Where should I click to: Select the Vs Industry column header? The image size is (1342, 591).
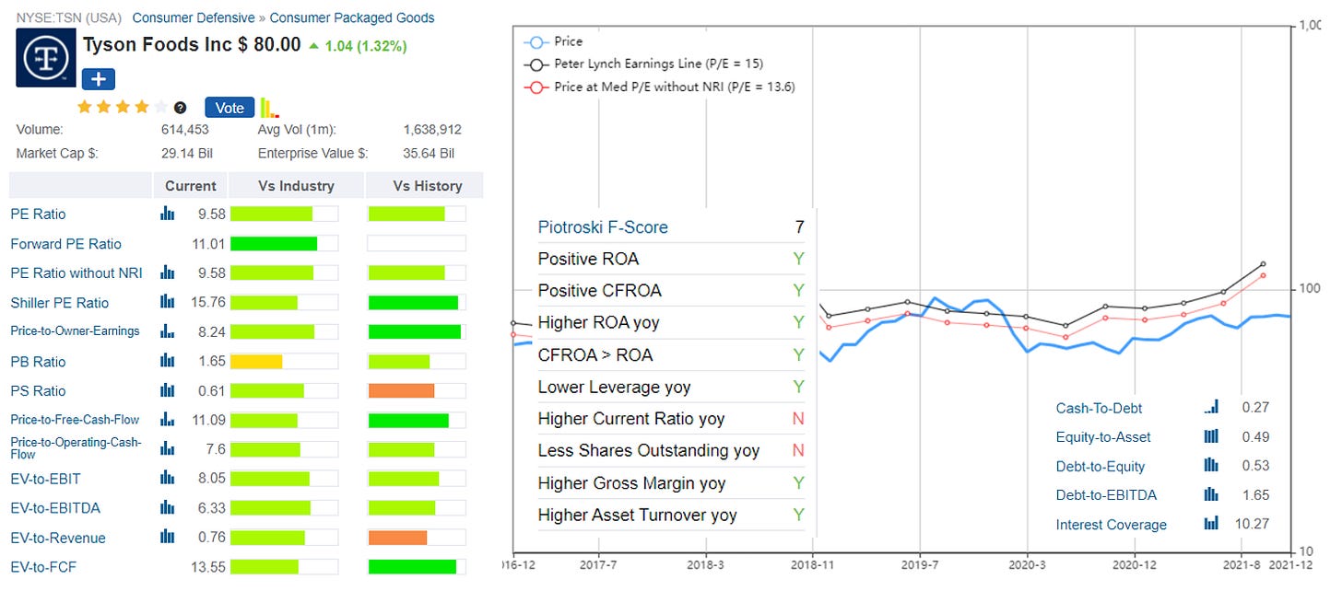point(296,185)
